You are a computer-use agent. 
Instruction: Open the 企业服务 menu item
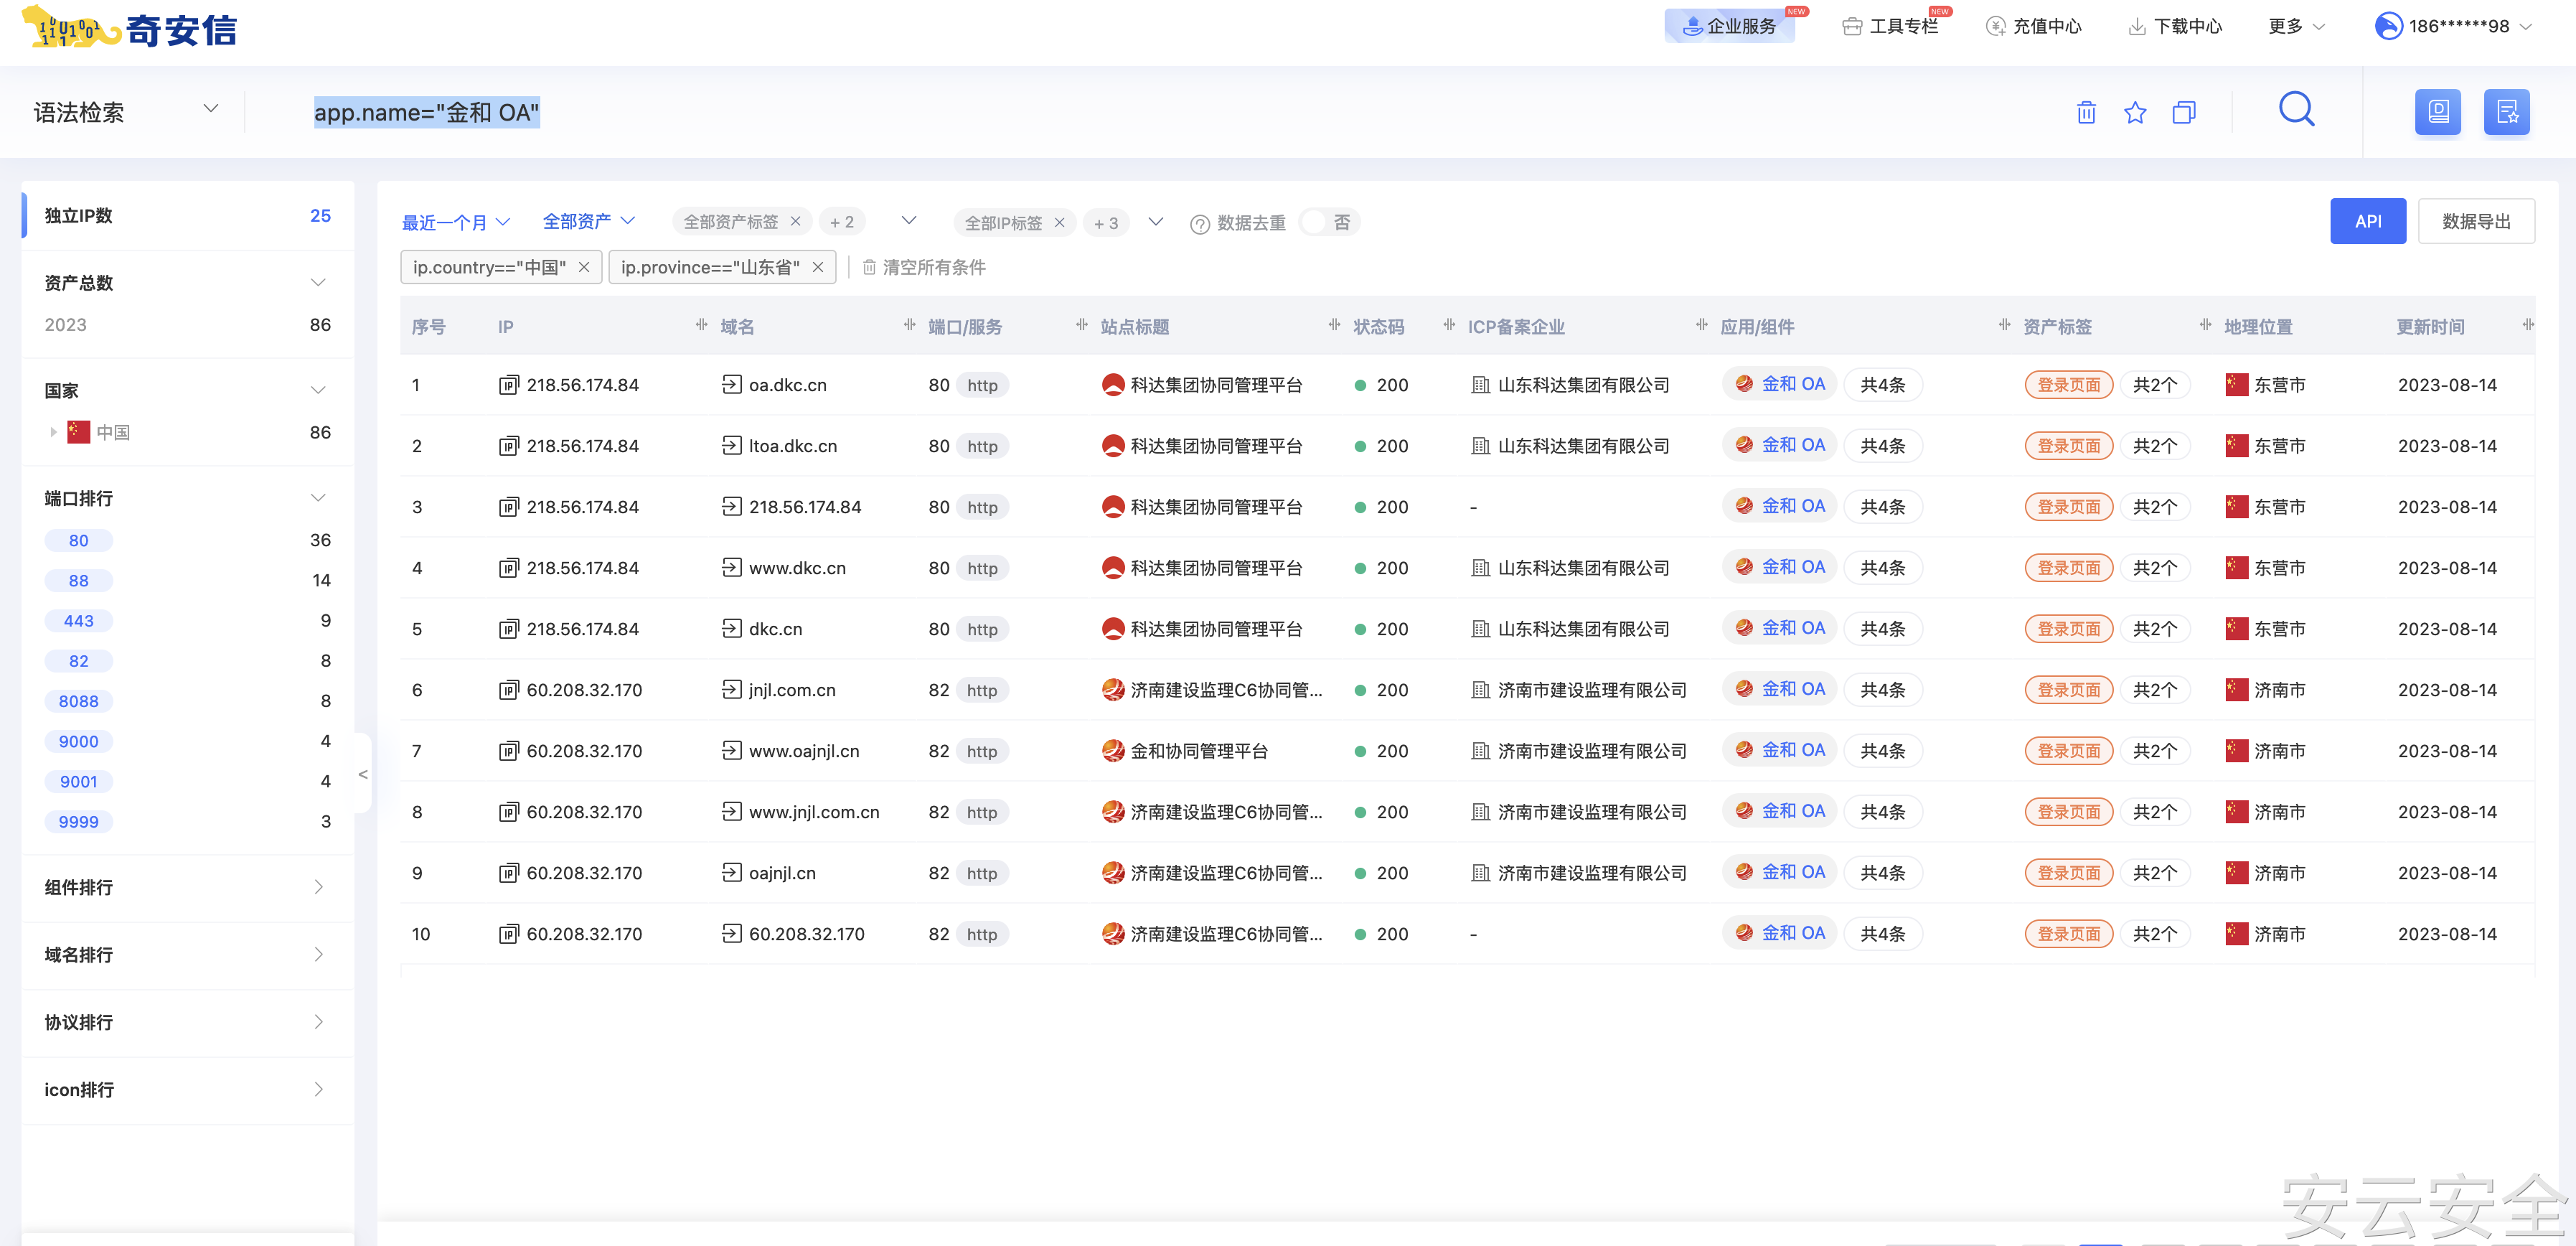coord(1730,26)
